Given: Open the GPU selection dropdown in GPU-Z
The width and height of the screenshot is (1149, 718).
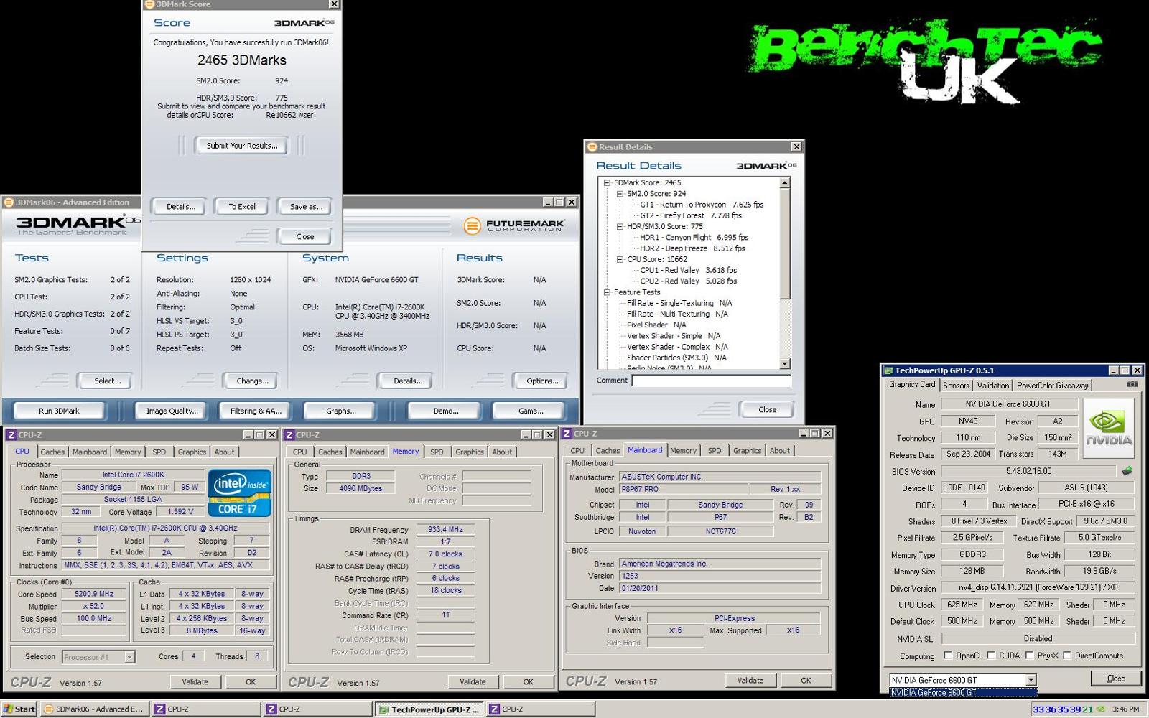Looking at the screenshot, I should [x=1031, y=680].
